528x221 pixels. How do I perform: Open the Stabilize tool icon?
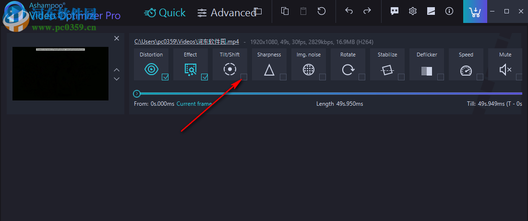pos(387,70)
